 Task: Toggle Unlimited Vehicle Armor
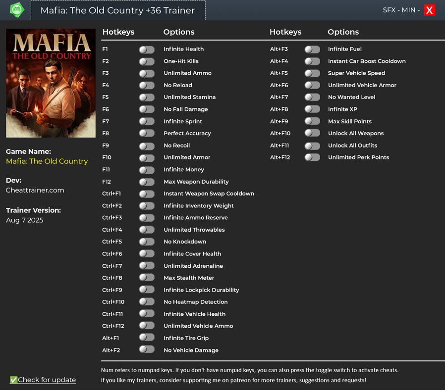312,85
